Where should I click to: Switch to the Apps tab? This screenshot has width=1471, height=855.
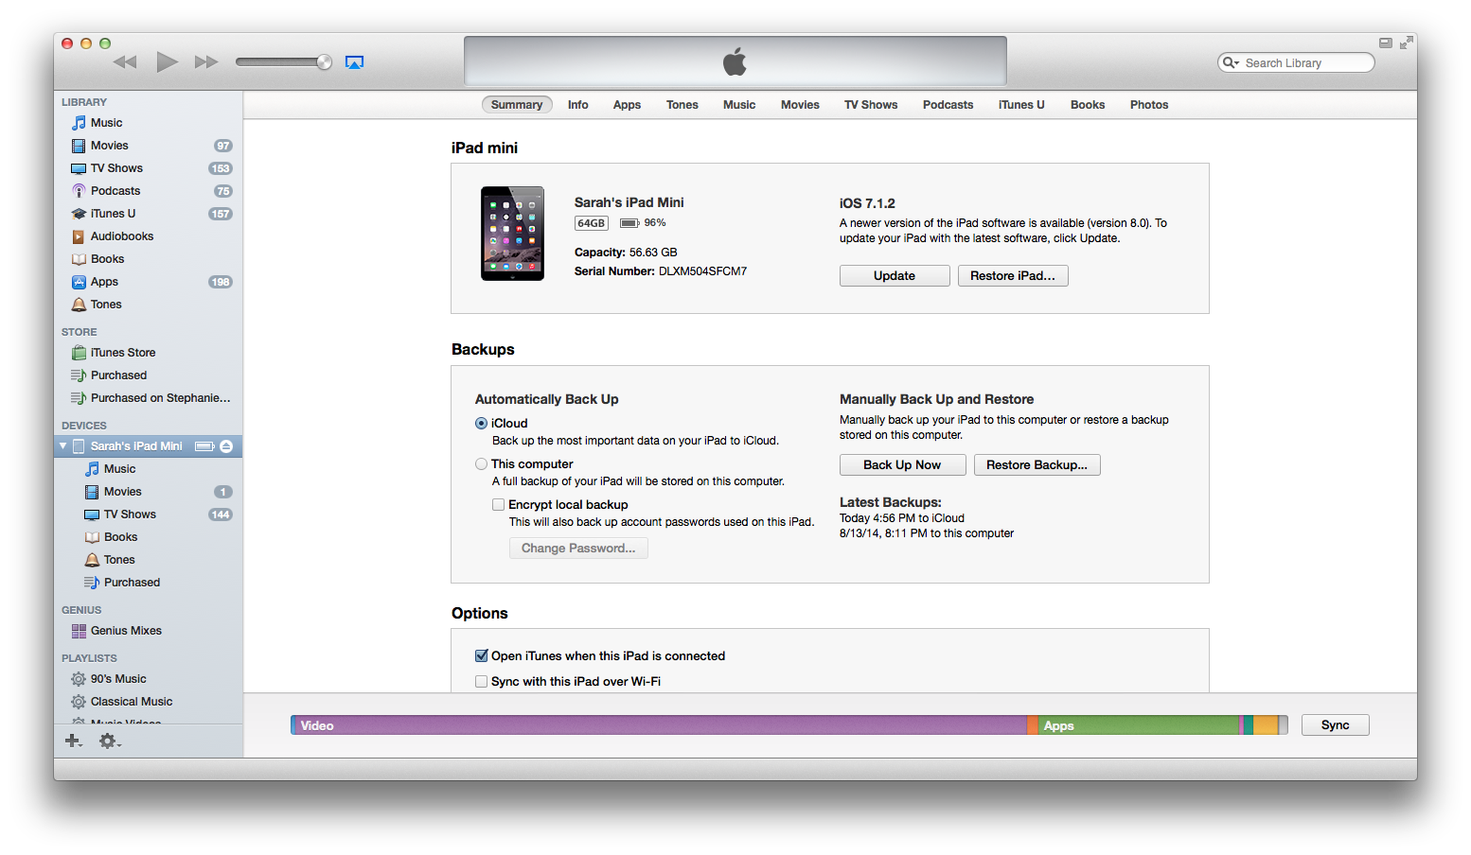(x=627, y=105)
